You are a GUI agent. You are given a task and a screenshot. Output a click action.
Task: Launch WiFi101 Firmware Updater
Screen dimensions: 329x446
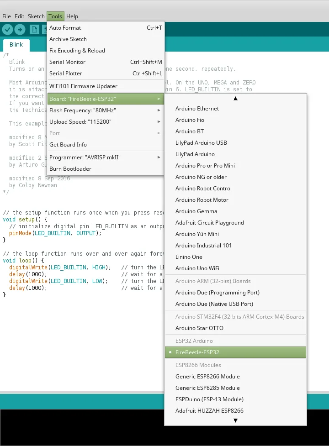106,86
